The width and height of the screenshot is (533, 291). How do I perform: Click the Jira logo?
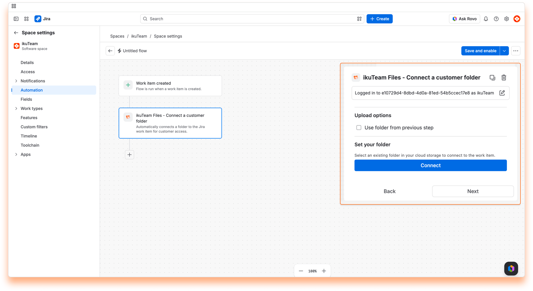tap(43, 19)
